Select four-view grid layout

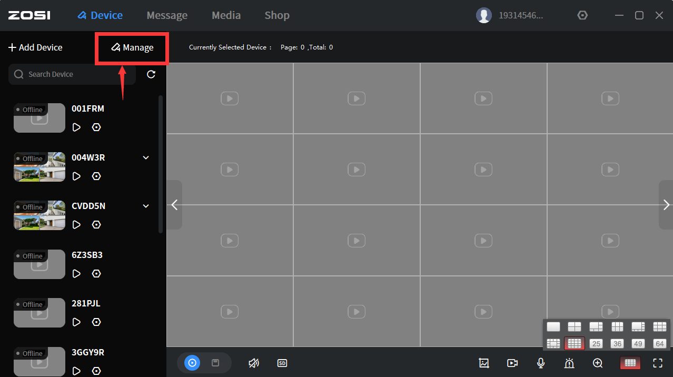click(x=575, y=326)
